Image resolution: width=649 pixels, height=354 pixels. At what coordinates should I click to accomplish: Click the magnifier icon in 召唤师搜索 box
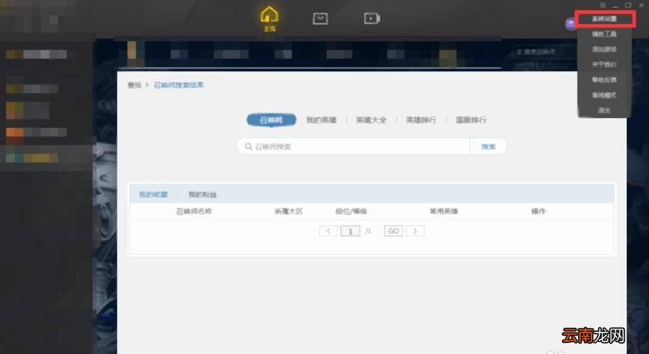pyautogui.click(x=249, y=147)
